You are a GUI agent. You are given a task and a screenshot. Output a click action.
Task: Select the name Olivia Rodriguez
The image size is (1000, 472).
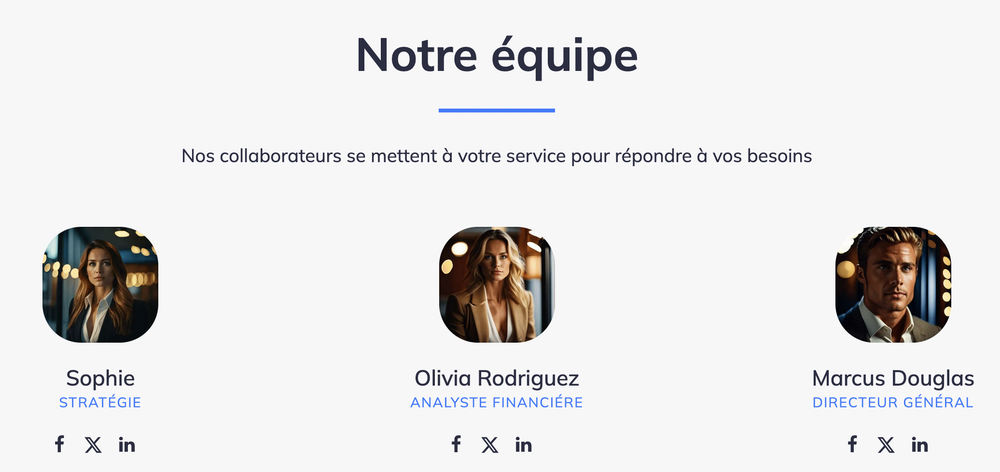(497, 378)
